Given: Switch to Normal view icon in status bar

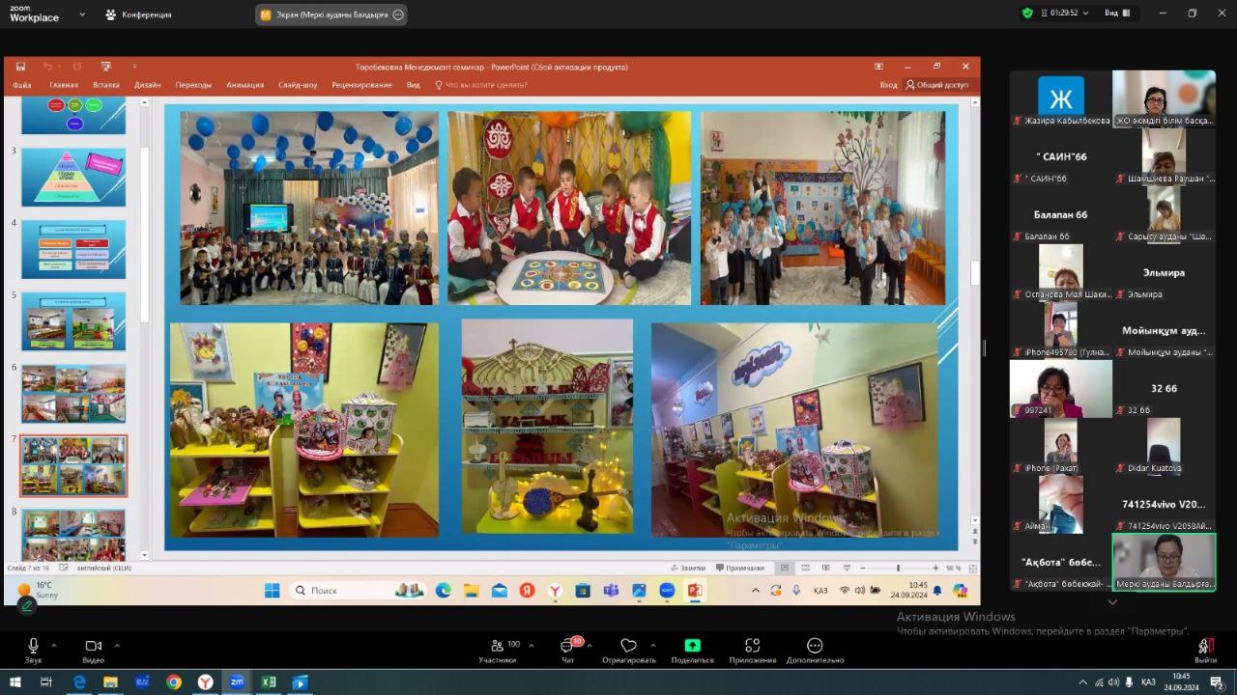Looking at the screenshot, I should (785, 568).
